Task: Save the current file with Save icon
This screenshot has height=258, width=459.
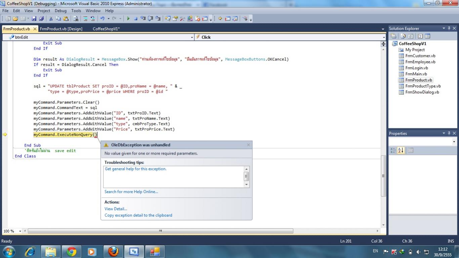Action: point(34,19)
